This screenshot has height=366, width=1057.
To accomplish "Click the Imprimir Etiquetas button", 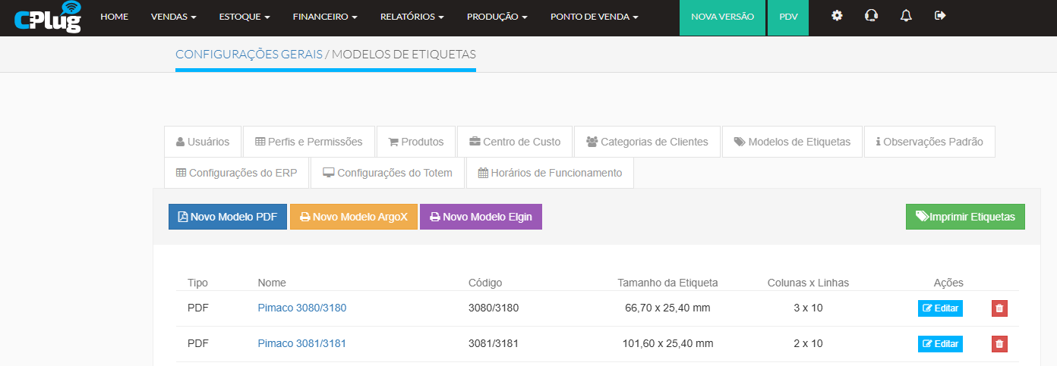I will pos(965,217).
